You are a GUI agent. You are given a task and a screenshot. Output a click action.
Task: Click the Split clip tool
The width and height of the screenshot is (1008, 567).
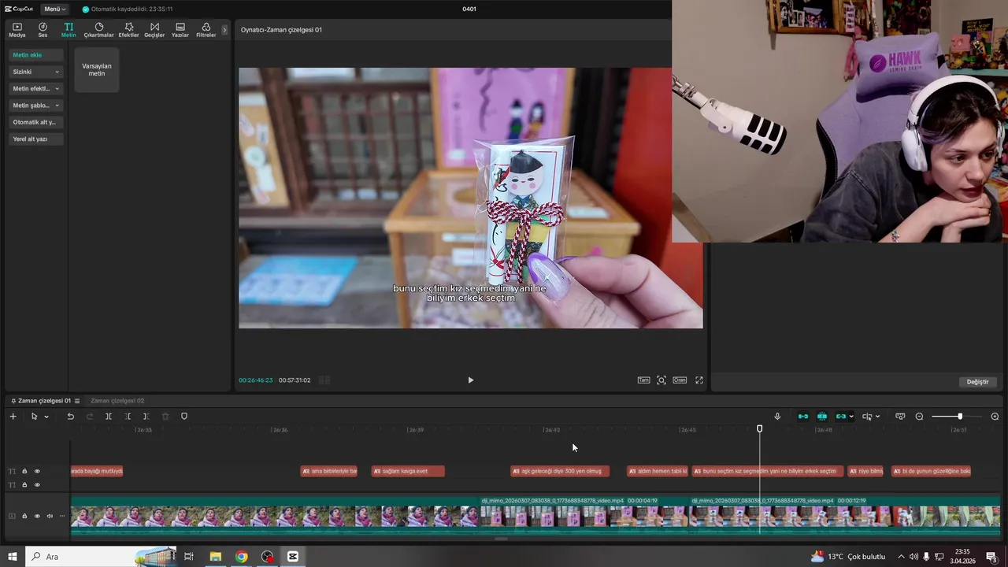(x=109, y=417)
